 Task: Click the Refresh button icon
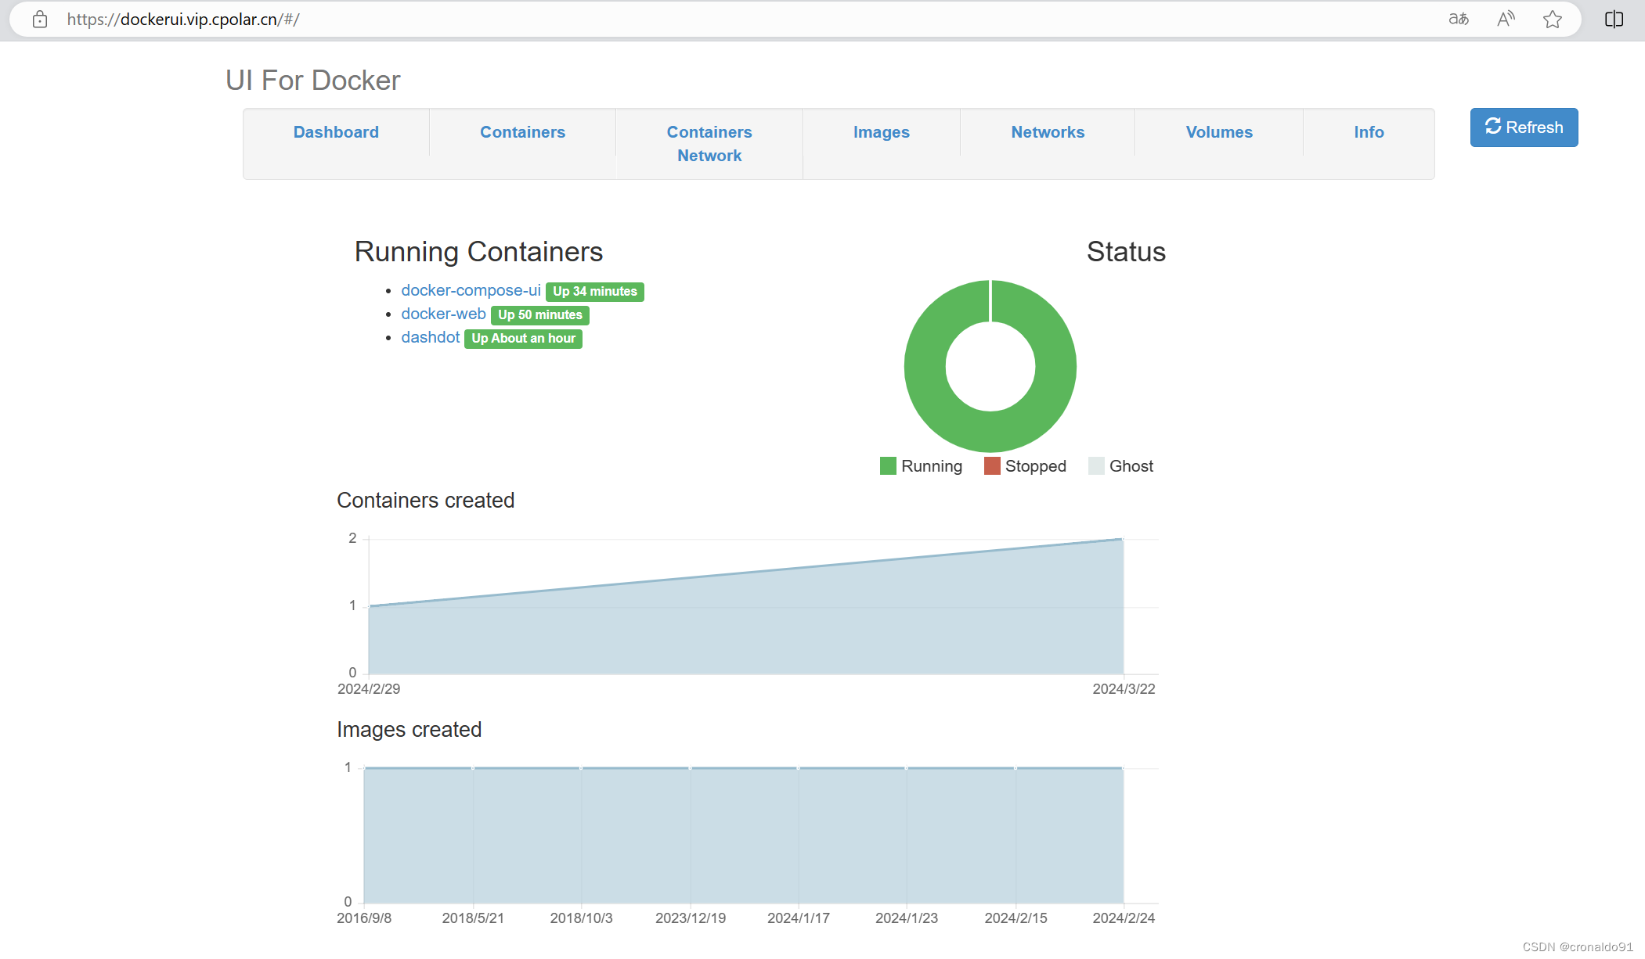[1492, 127]
